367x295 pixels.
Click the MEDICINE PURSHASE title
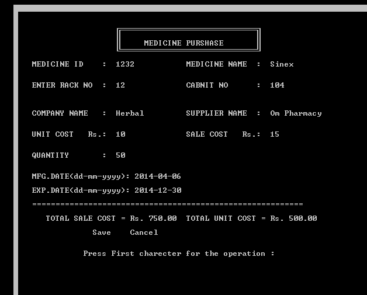(x=183, y=43)
